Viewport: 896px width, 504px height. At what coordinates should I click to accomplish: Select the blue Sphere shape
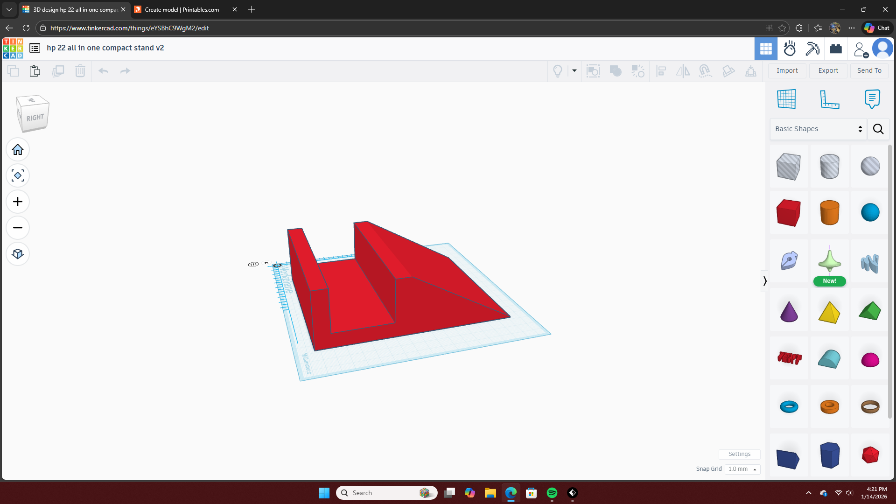870,212
